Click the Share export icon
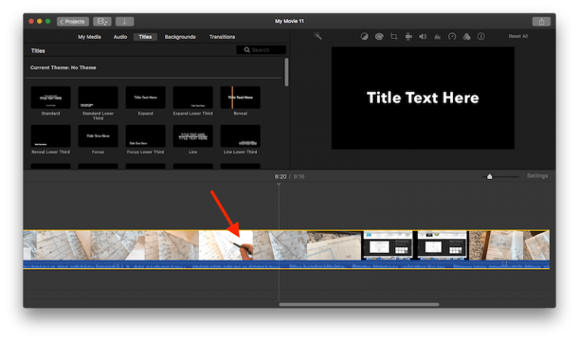This screenshot has height=341, width=579. [541, 21]
